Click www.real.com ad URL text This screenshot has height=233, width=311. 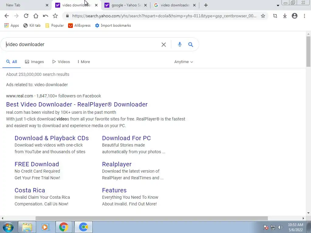coord(19,96)
